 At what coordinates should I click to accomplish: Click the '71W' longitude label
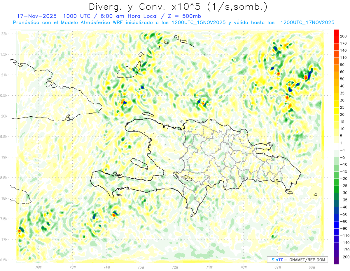coord(209,267)
